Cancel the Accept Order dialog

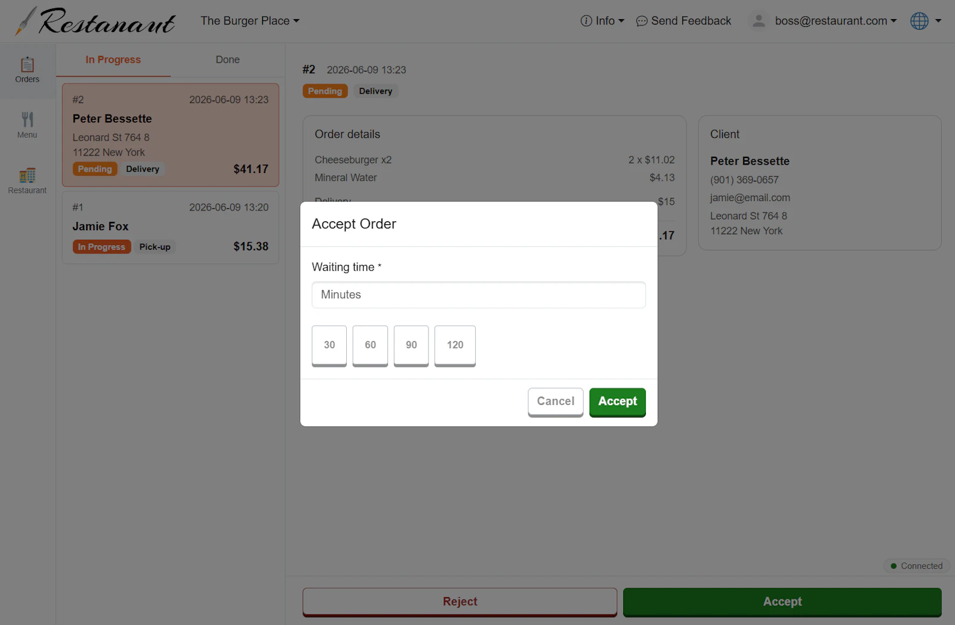coord(556,402)
